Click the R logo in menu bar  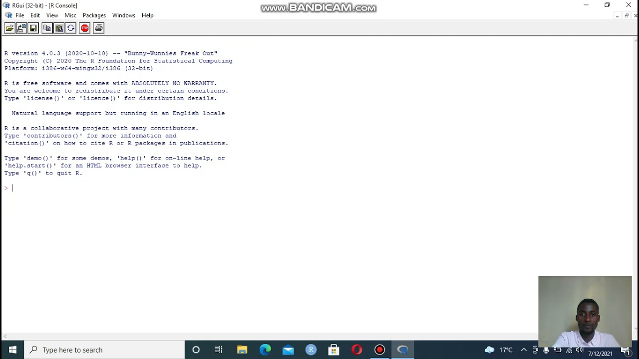point(8,15)
